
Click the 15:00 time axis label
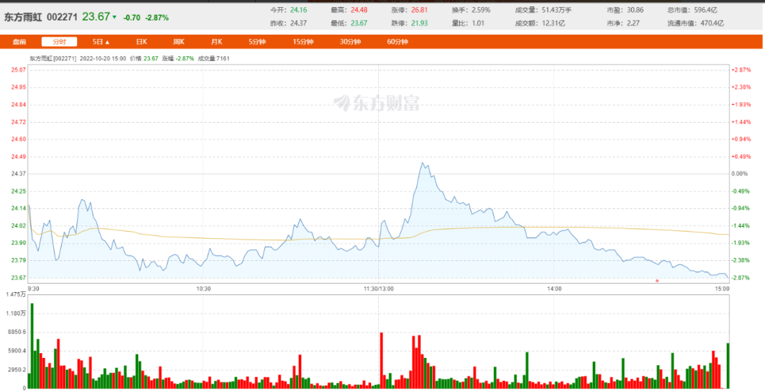(x=722, y=289)
